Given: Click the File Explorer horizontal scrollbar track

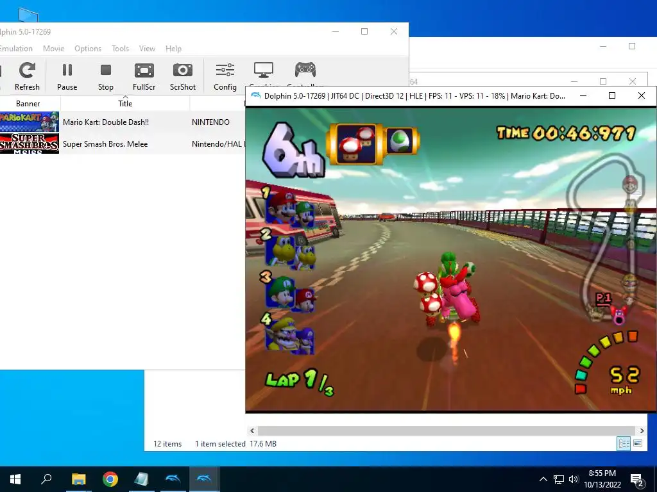Looking at the screenshot, I should (x=447, y=430).
